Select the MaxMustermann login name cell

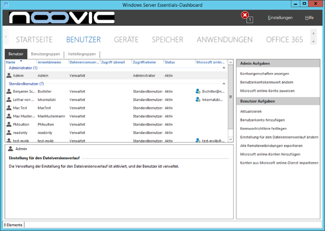(51, 116)
